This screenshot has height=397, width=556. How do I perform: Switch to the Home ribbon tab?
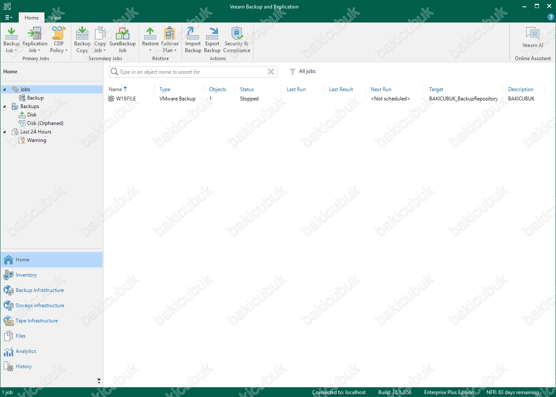point(31,18)
